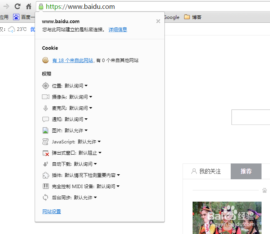Open the 网站设置 link
Screen dimensions: 270x234
tap(52, 211)
